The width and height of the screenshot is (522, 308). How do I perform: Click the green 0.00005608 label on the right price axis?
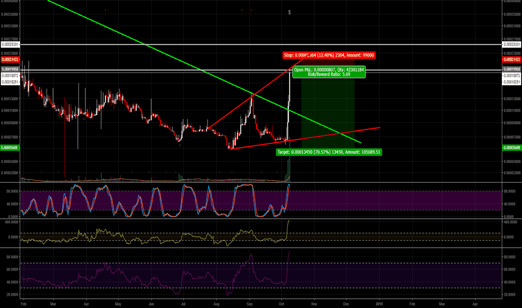click(512, 147)
